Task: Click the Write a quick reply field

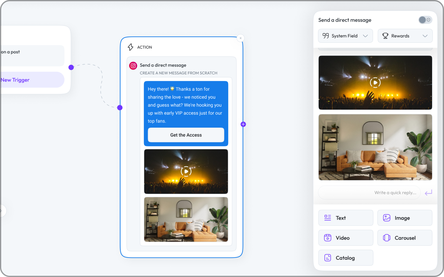Action: (x=369, y=193)
